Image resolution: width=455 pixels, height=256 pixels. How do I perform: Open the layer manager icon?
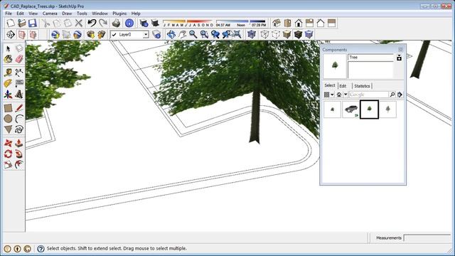tap(156, 35)
